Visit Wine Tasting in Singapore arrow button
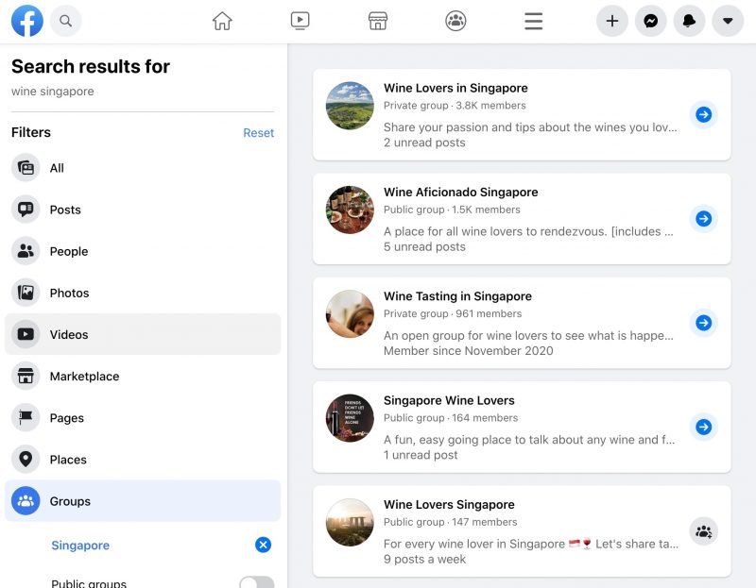 click(x=703, y=323)
